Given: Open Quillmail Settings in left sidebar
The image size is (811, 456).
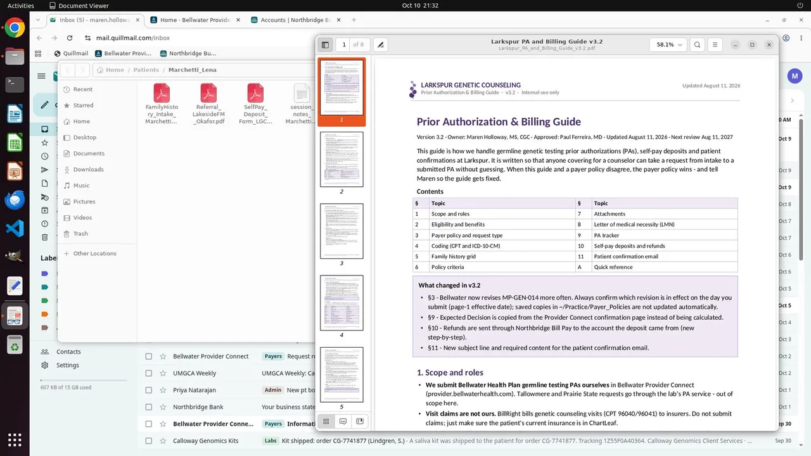Looking at the screenshot, I should point(67,365).
